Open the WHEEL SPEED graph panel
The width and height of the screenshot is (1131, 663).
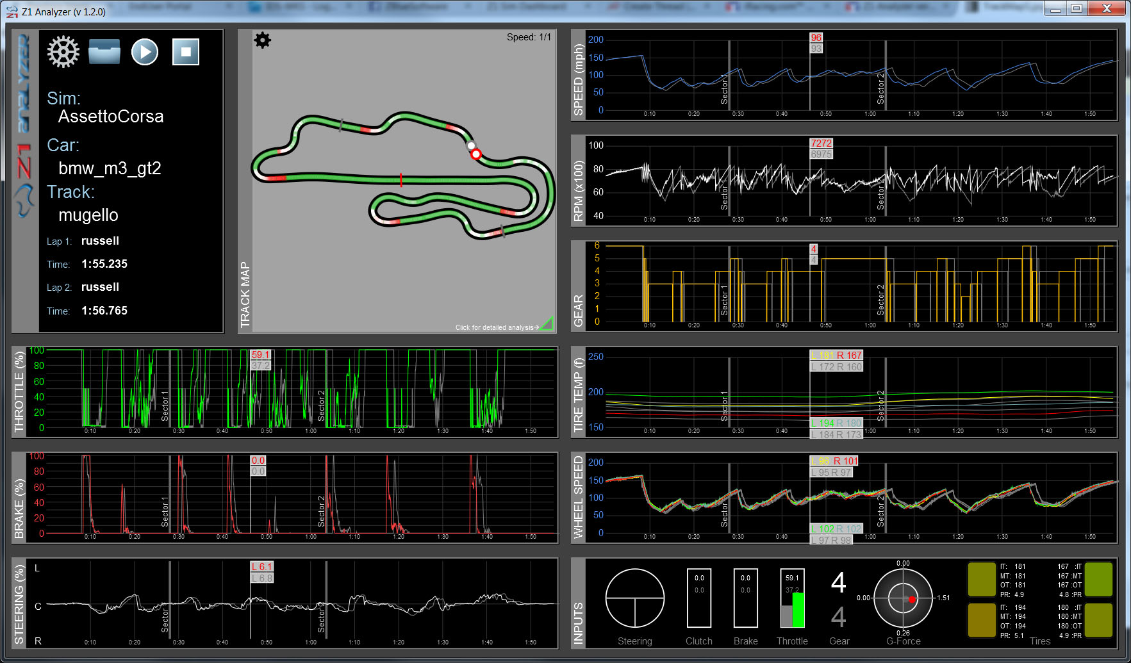[x=845, y=498]
